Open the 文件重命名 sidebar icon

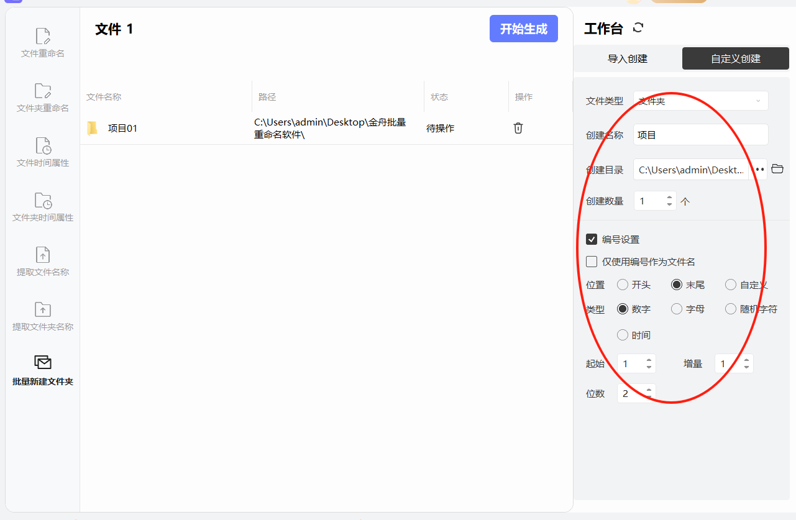pyautogui.click(x=43, y=36)
